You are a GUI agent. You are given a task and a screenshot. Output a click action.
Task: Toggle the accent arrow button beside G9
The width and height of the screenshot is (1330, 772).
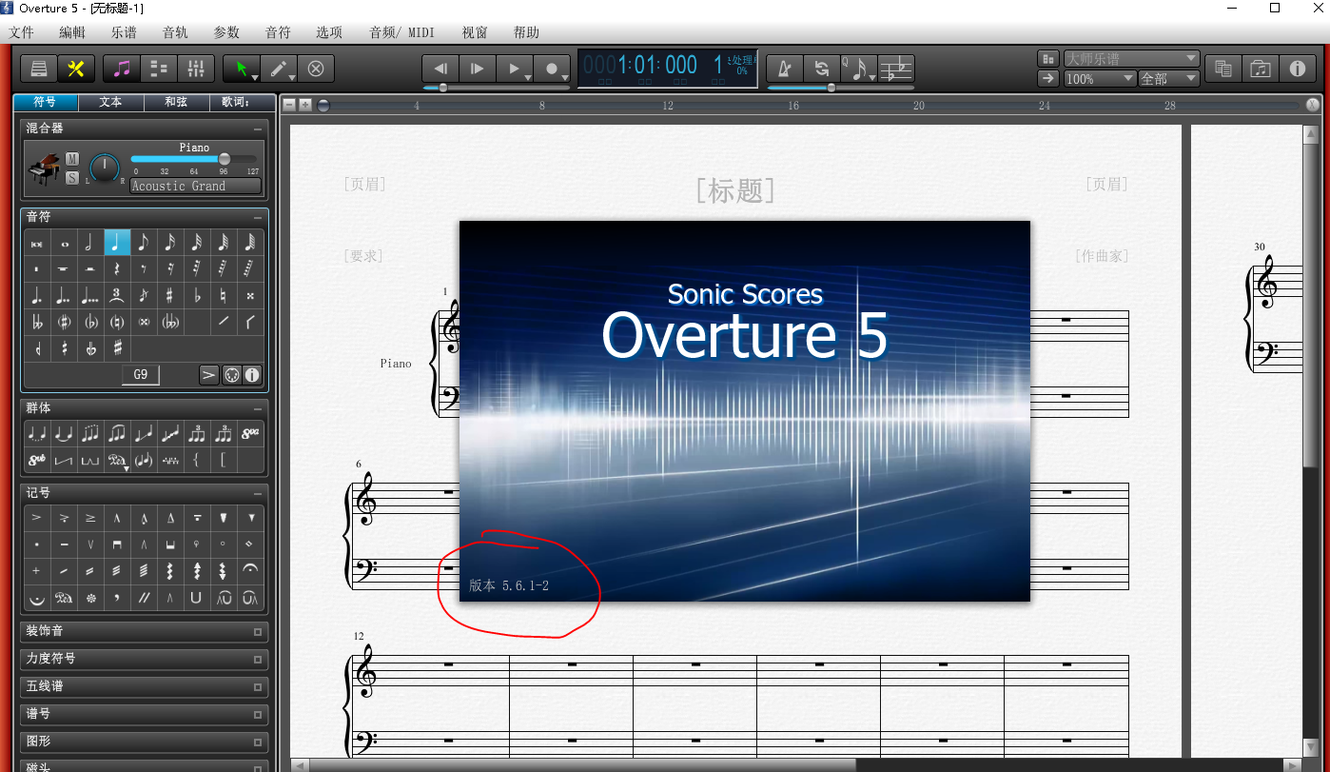[x=209, y=375]
